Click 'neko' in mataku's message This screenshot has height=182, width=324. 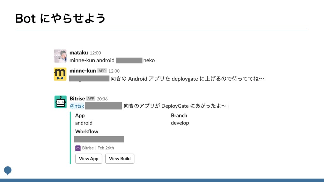[149, 60]
